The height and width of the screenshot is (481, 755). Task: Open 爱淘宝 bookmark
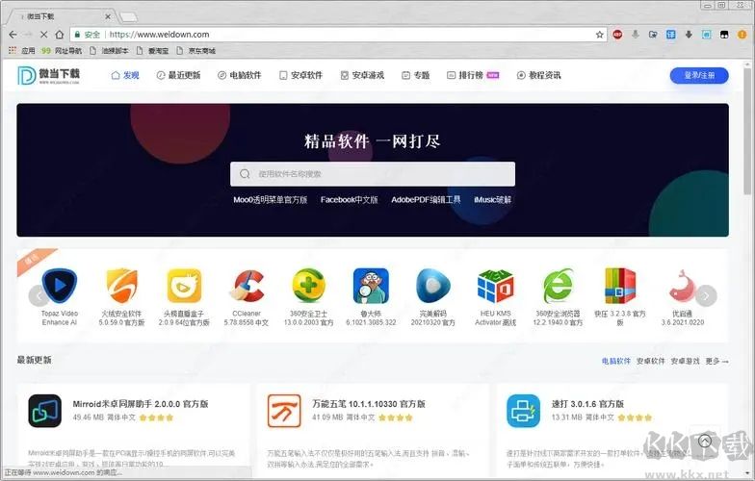point(152,50)
